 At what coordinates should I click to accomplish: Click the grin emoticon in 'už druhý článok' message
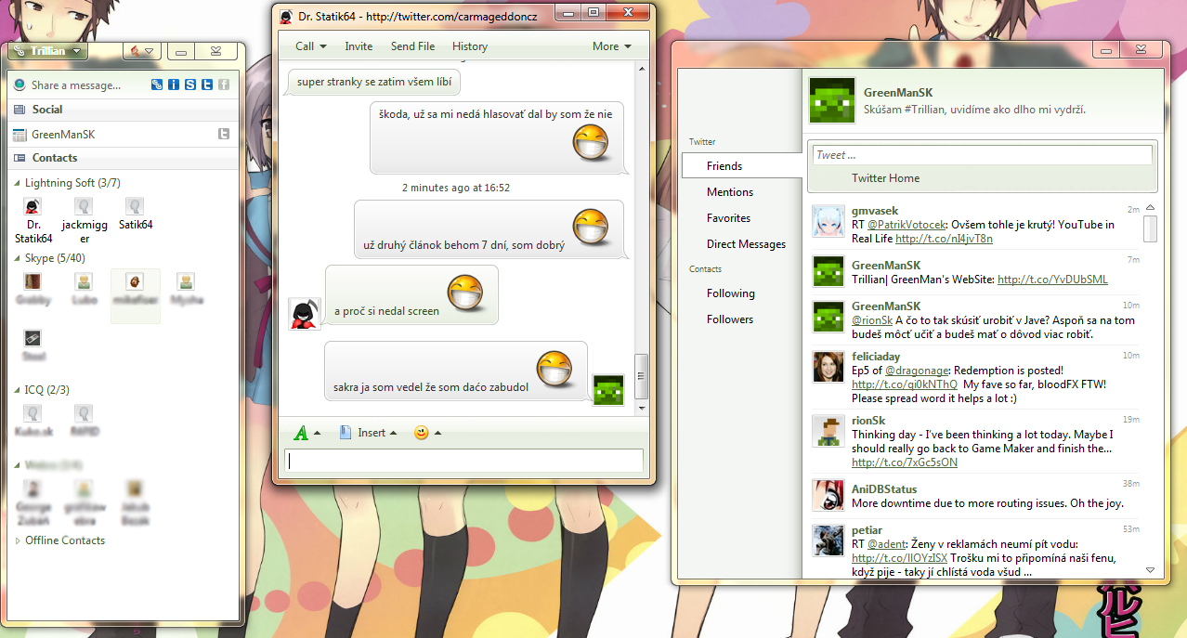[591, 228]
